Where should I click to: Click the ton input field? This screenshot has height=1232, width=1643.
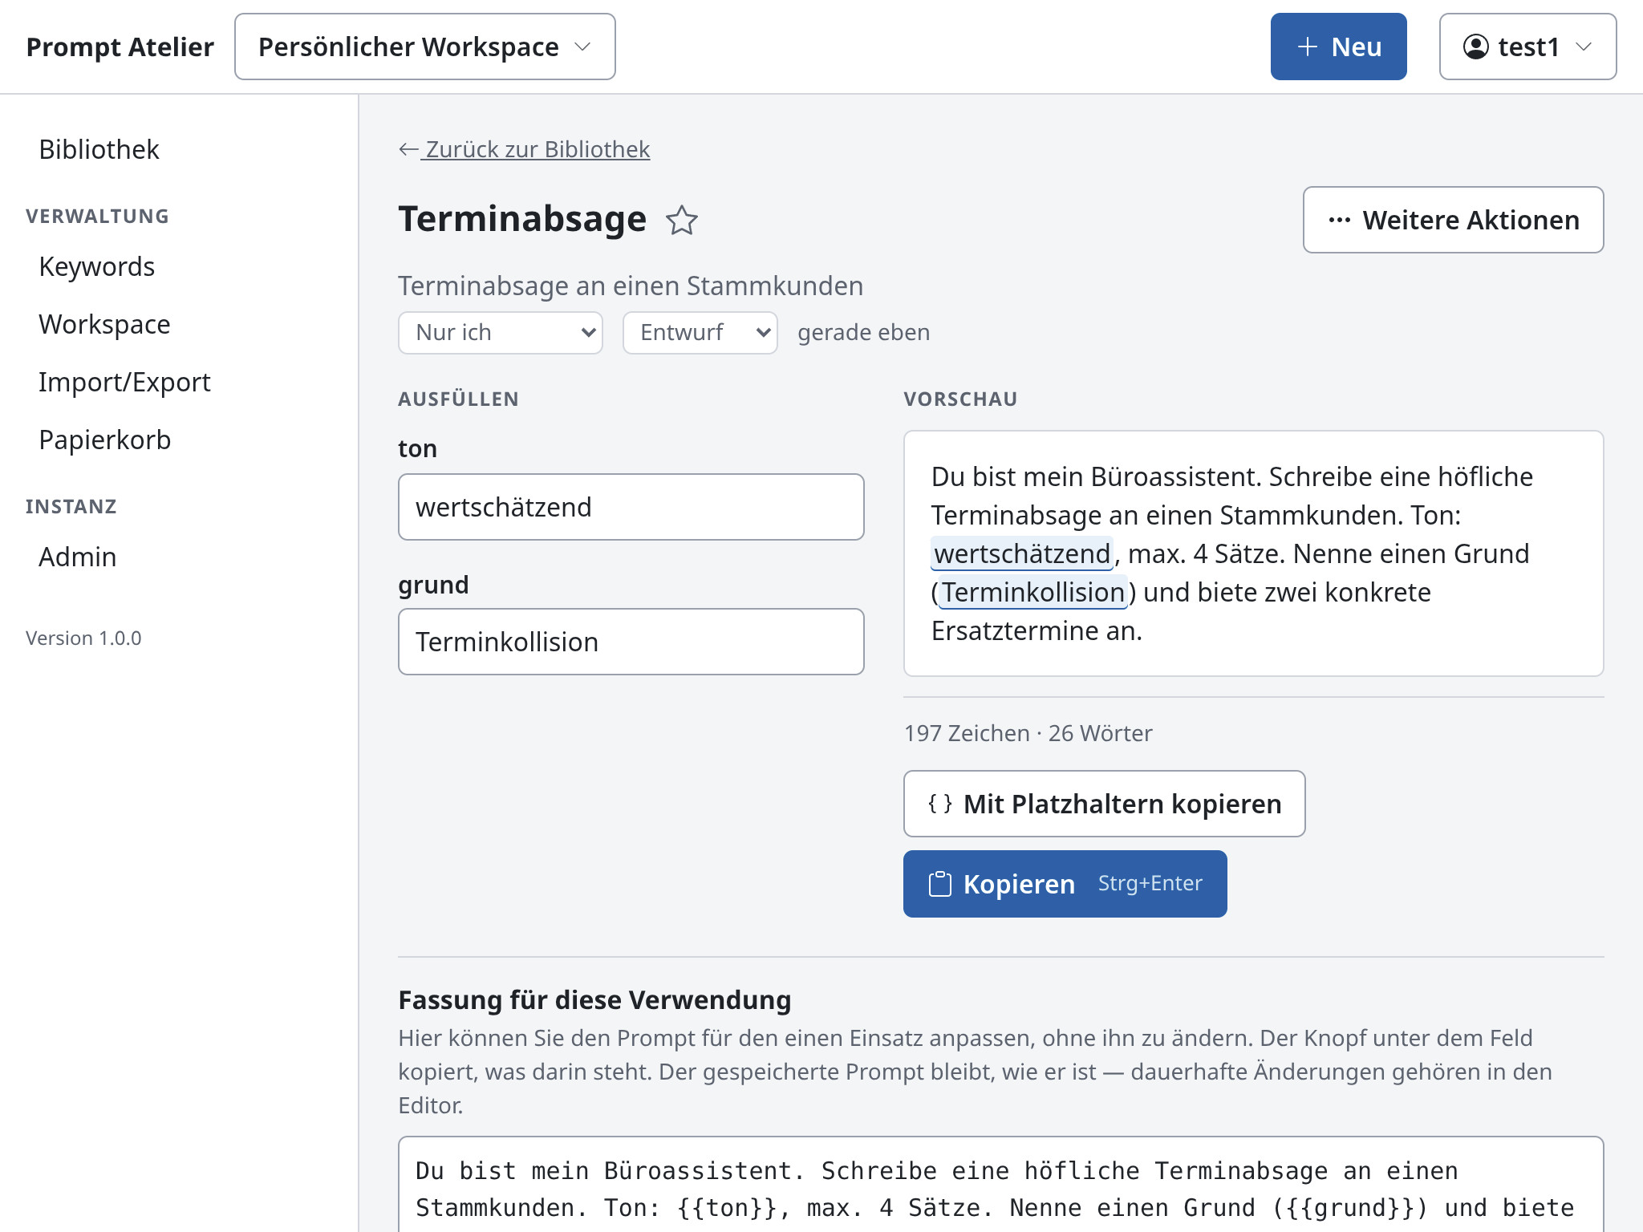pos(631,507)
